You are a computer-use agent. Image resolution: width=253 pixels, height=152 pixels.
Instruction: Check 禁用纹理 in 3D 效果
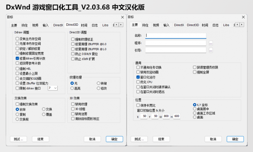(73, 104)
